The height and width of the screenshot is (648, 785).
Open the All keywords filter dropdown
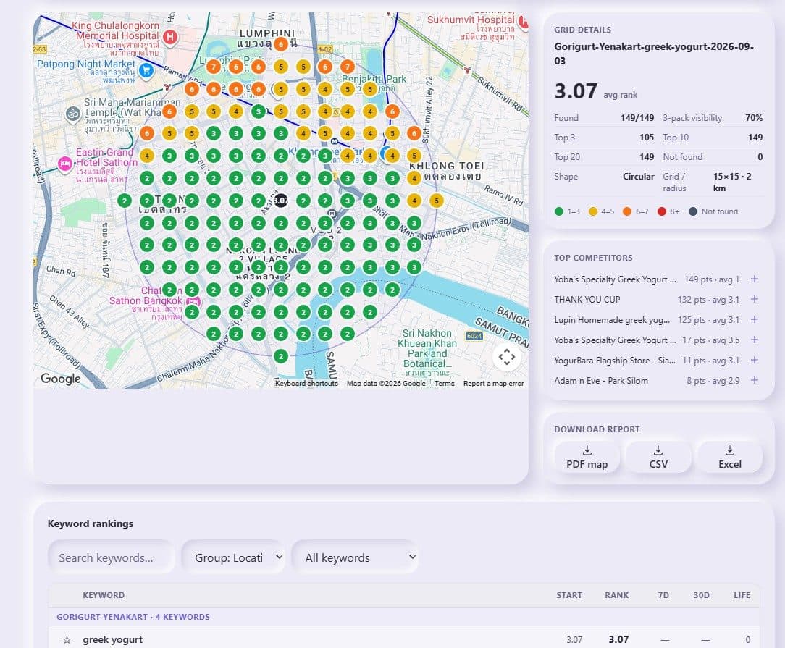tap(356, 557)
